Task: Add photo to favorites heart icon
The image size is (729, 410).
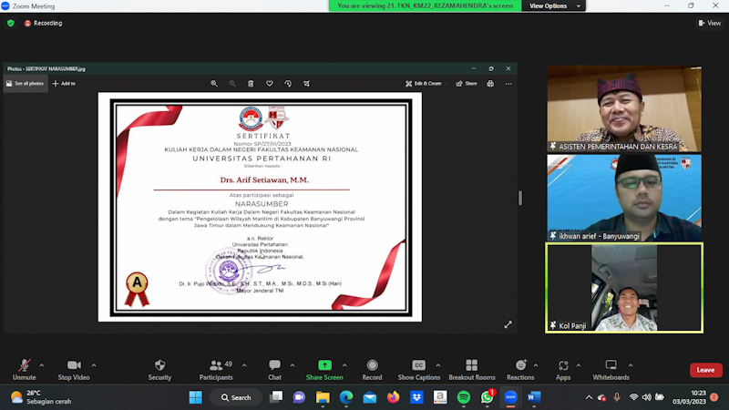Action: point(269,84)
